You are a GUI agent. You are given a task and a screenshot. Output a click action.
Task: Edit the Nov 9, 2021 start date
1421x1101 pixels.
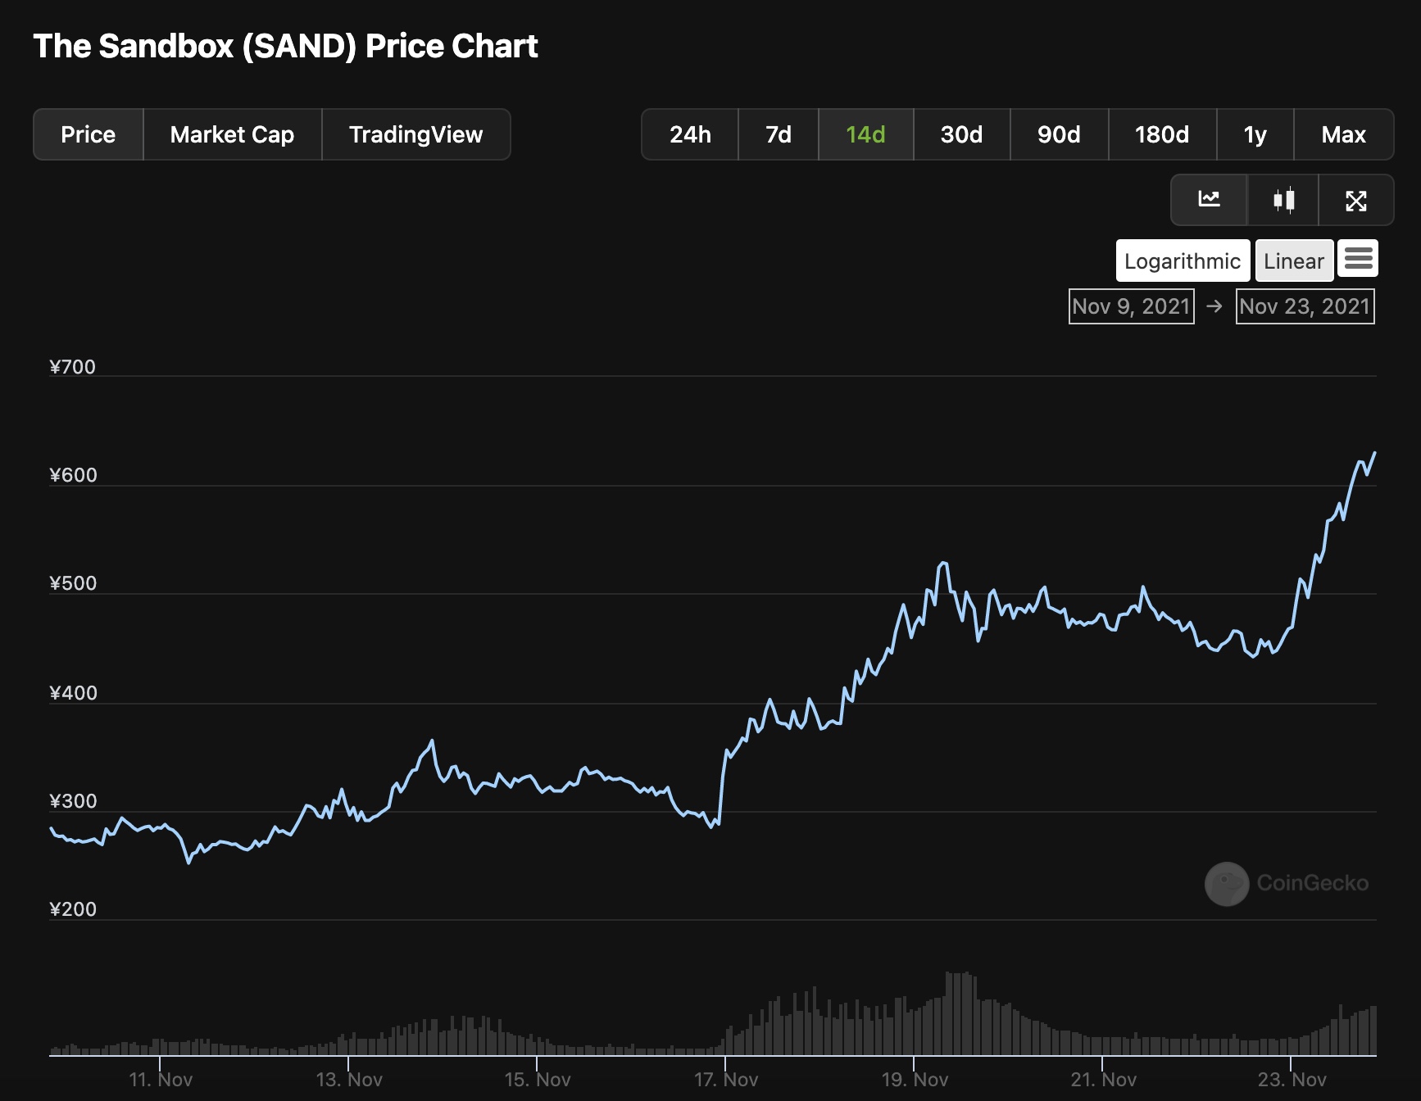tap(1131, 306)
